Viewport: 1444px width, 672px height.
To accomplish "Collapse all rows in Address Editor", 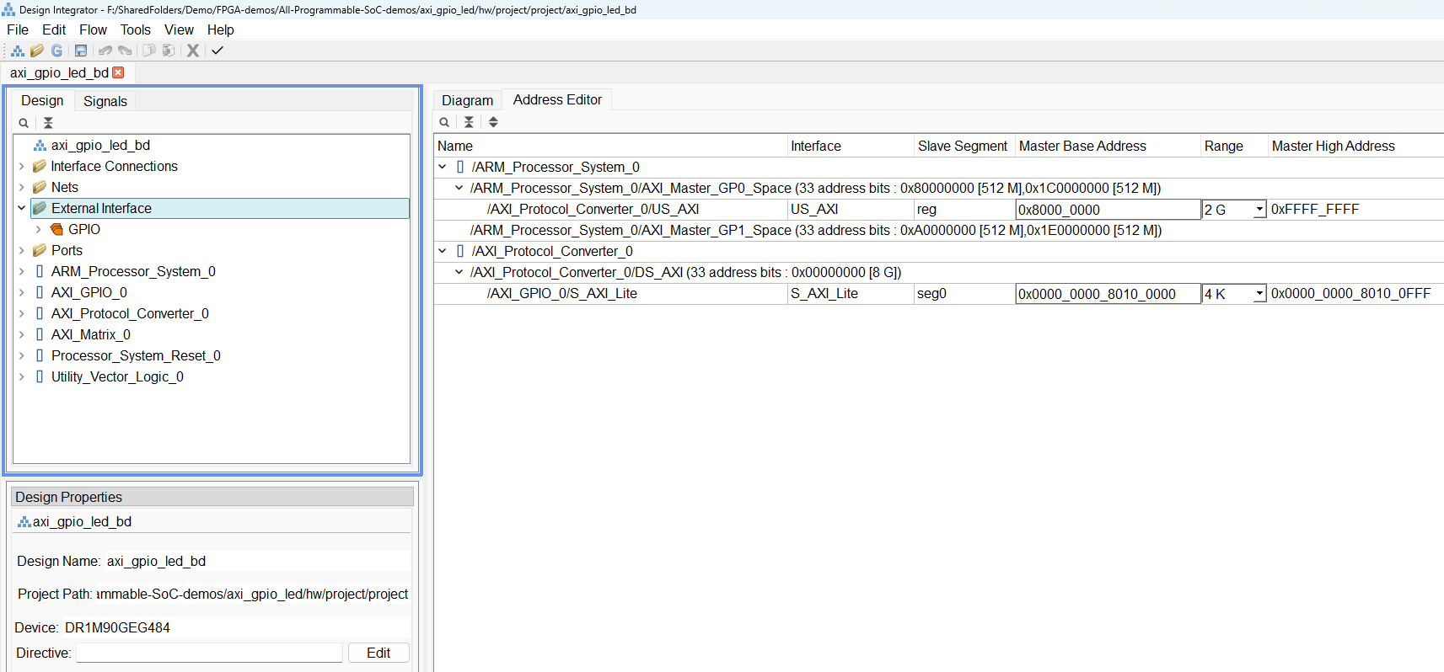I will (x=469, y=122).
